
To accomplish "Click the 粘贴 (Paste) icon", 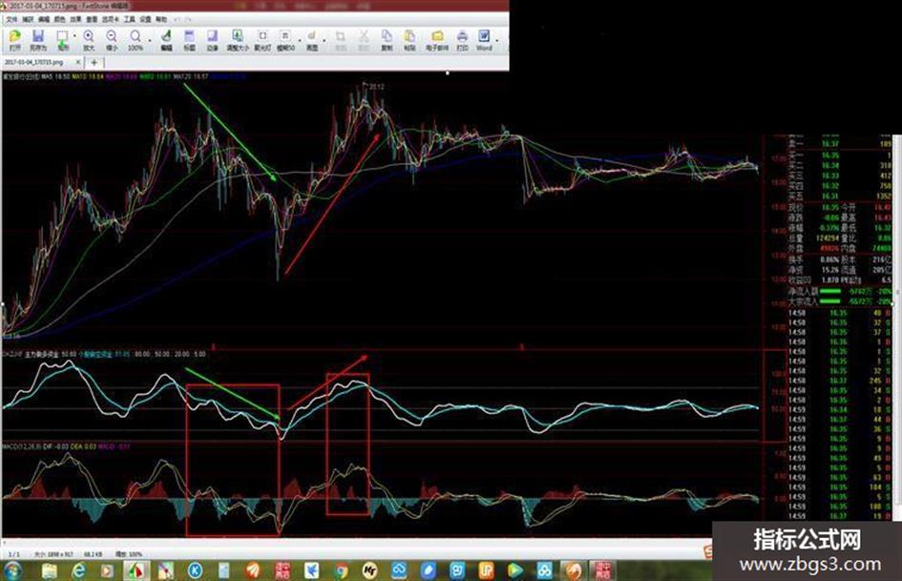I will click(409, 40).
